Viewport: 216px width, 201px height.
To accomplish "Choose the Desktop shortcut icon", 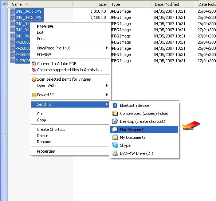I will [115, 121].
